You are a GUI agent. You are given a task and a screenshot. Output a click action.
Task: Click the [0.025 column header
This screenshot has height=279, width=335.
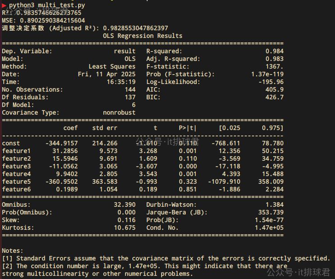(229, 128)
